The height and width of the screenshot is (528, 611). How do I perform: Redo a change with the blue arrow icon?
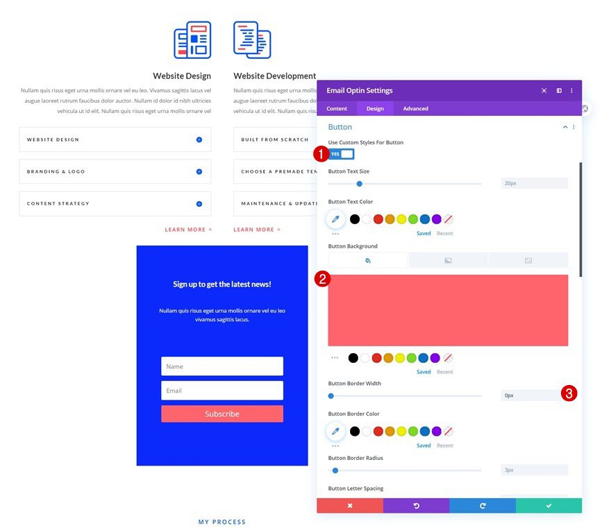pos(483,505)
